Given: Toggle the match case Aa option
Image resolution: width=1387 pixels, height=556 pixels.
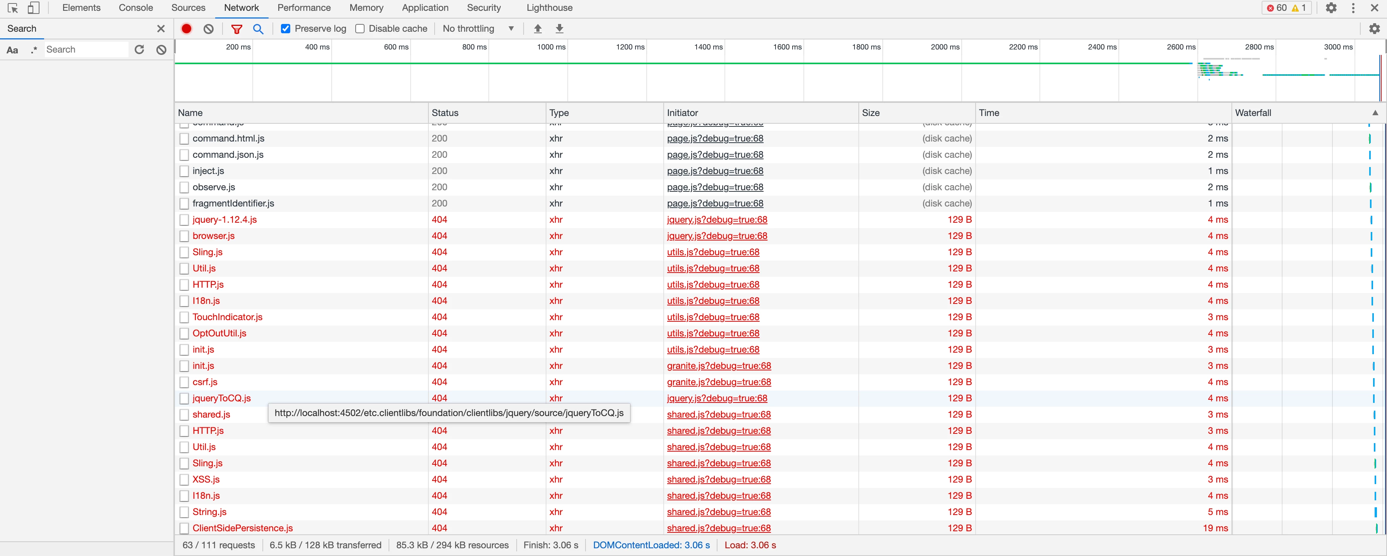Looking at the screenshot, I should point(12,49).
